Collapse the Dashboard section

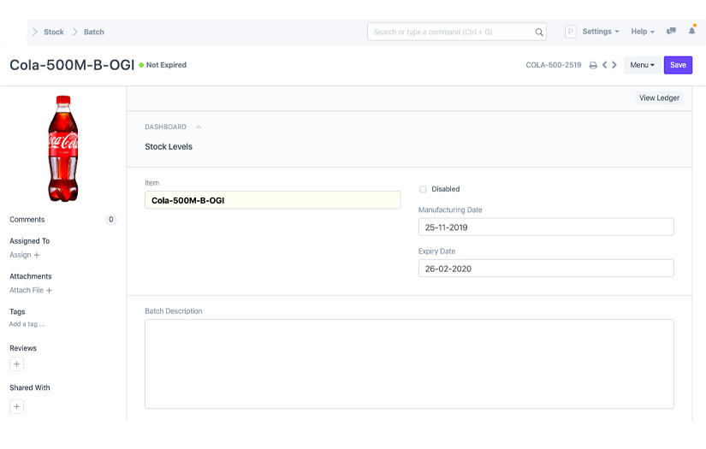click(x=199, y=127)
